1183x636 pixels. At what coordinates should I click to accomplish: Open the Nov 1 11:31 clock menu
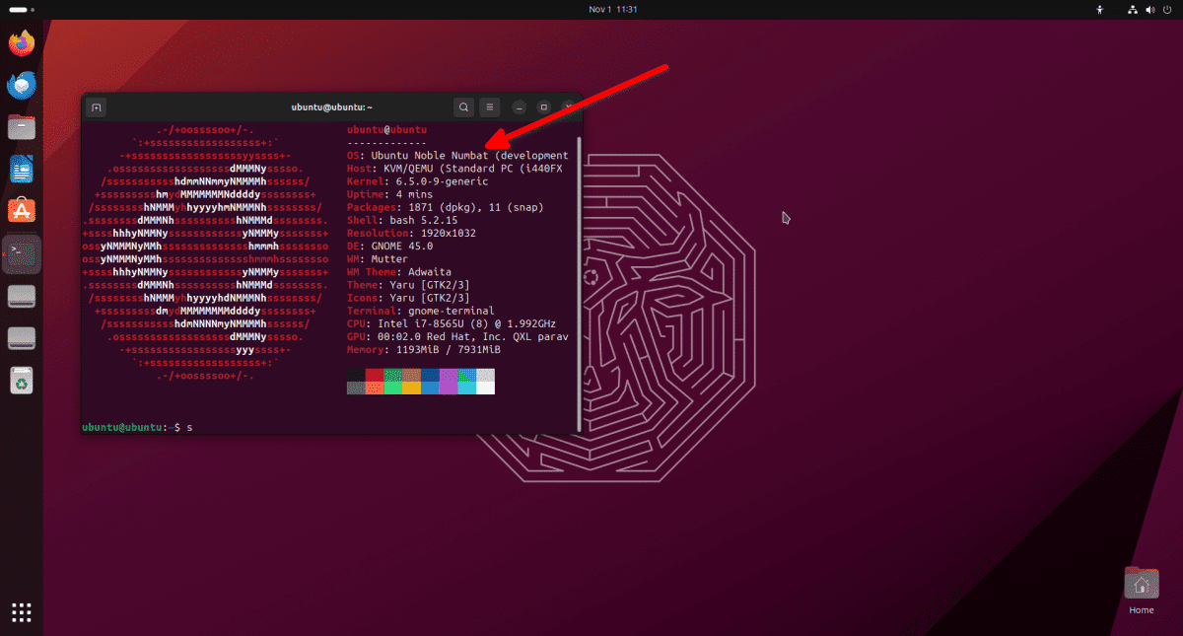pos(613,9)
